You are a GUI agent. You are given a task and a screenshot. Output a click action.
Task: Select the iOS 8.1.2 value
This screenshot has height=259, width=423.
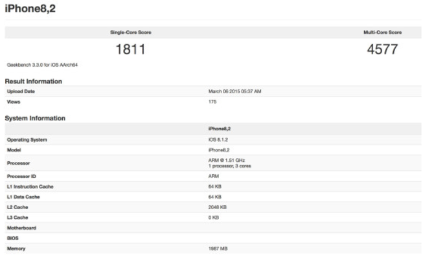(x=218, y=140)
